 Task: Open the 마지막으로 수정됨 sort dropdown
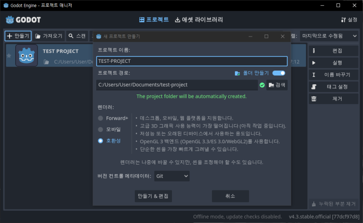(x=329, y=36)
